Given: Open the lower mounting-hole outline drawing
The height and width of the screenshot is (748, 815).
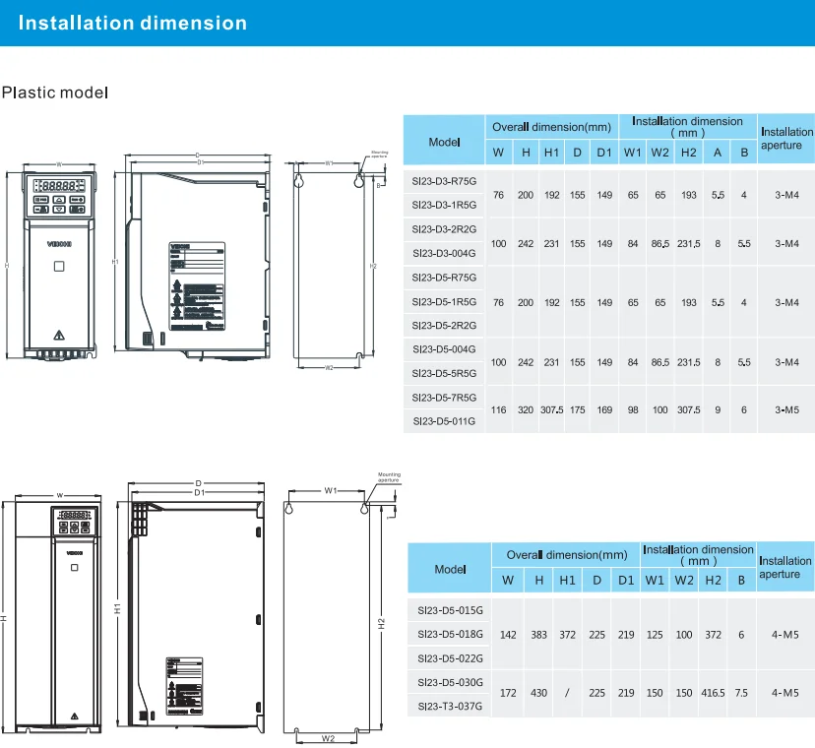Looking at the screenshot, I should (327, 617).
